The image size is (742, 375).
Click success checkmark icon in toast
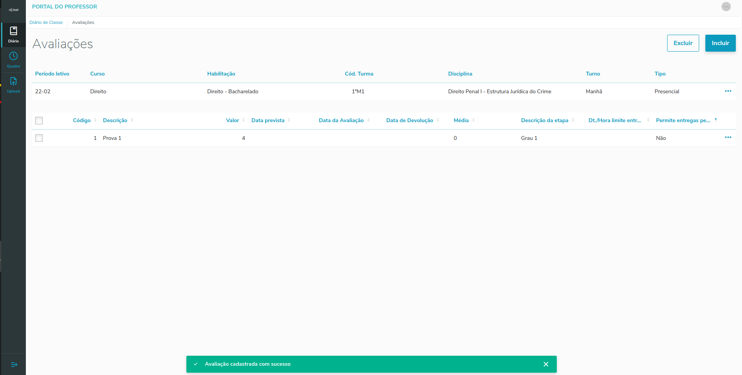click(x=196, y=364)
